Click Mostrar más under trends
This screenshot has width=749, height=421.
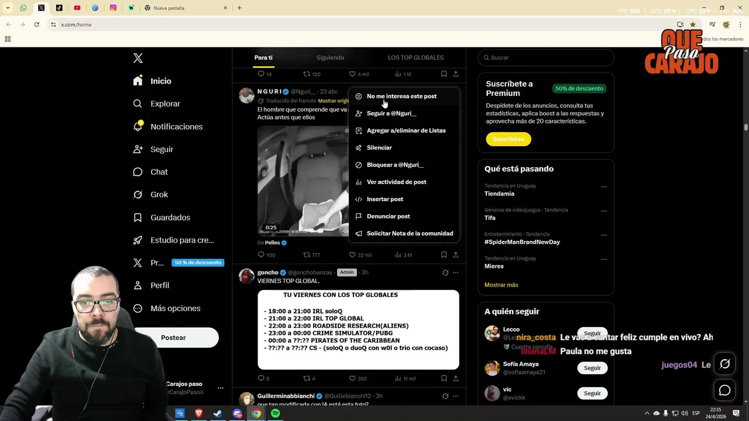[x=501, y=285]
